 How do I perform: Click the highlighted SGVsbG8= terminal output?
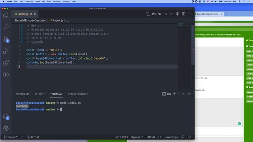tap(22, 106)
